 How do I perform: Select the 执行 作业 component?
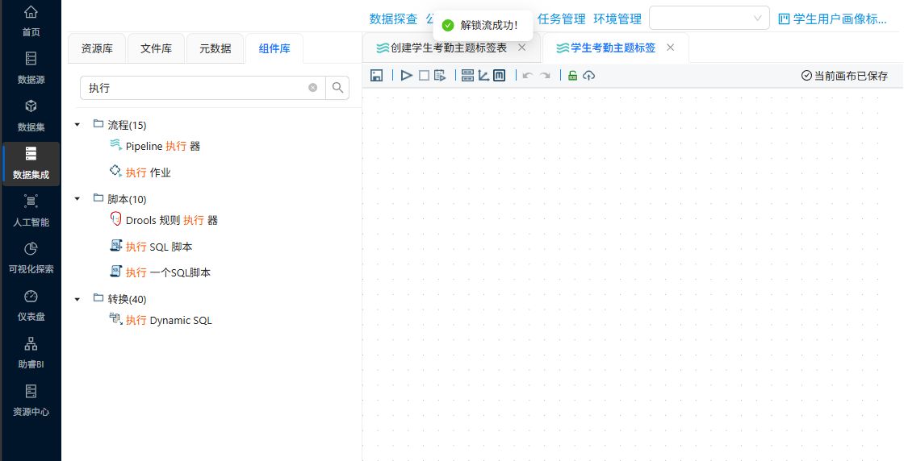pyautogui.click(x=149, y=172)
